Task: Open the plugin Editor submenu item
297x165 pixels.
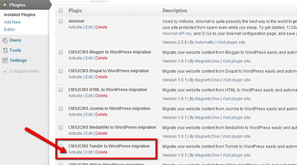Action: pyautogui.click(x=9, y=30)
